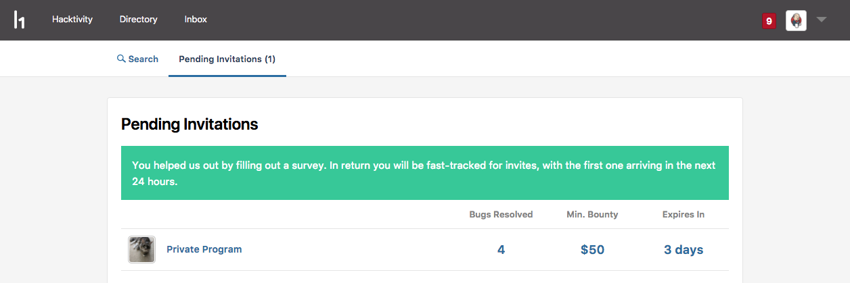This screenshot has height=283, width=850.
Task: Click the bugs resolved count of 4
Action: coord(501,250)
